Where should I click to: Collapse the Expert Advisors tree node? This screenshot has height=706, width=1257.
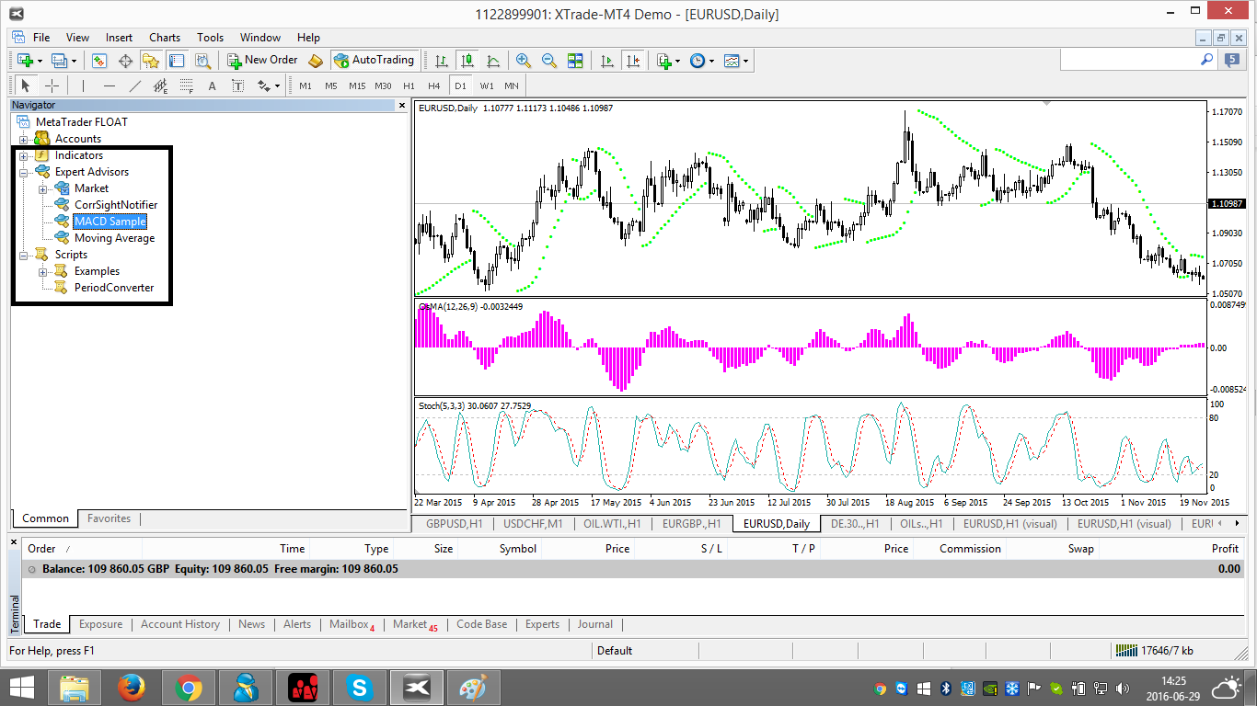click(24, 172)
